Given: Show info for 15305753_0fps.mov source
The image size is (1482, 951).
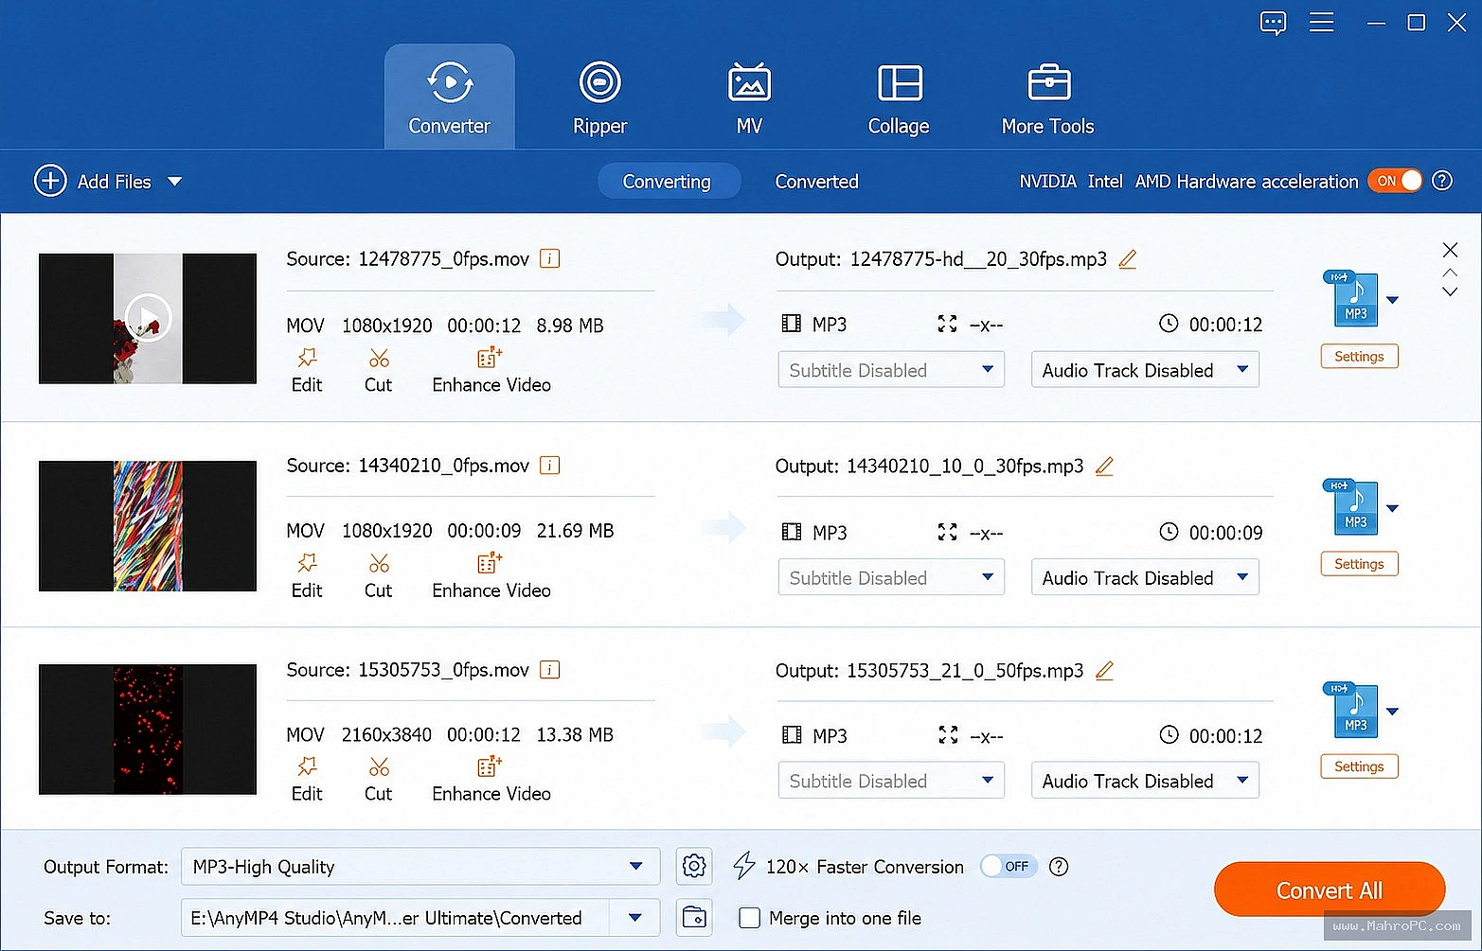Looking at the screenshot, I should click(x=549, y=669).
